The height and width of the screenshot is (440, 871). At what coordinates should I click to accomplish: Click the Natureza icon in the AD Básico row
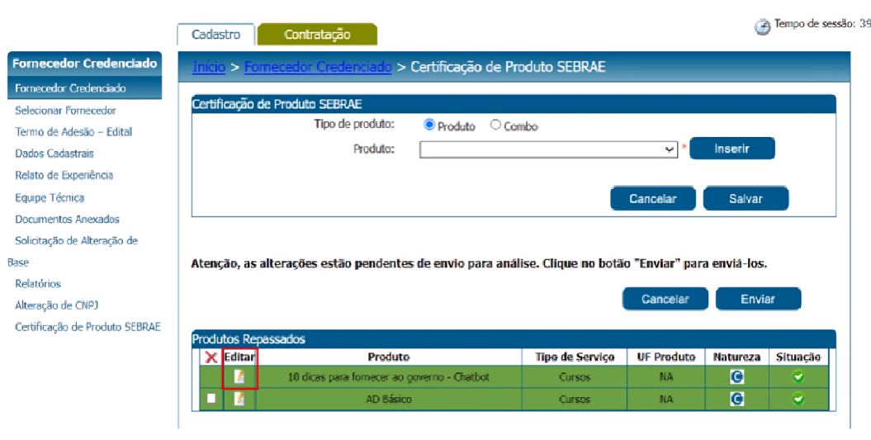coord(737,399)
